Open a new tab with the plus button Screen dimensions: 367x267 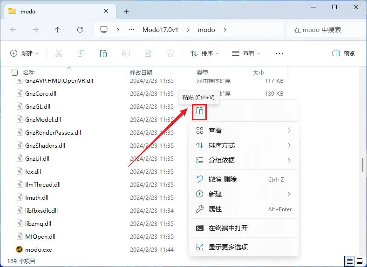126,11
